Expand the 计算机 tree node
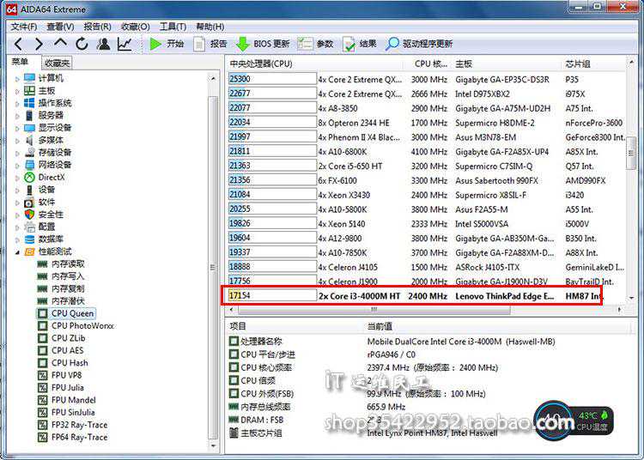Screen dimensions: 644x460 pos(16,78)
